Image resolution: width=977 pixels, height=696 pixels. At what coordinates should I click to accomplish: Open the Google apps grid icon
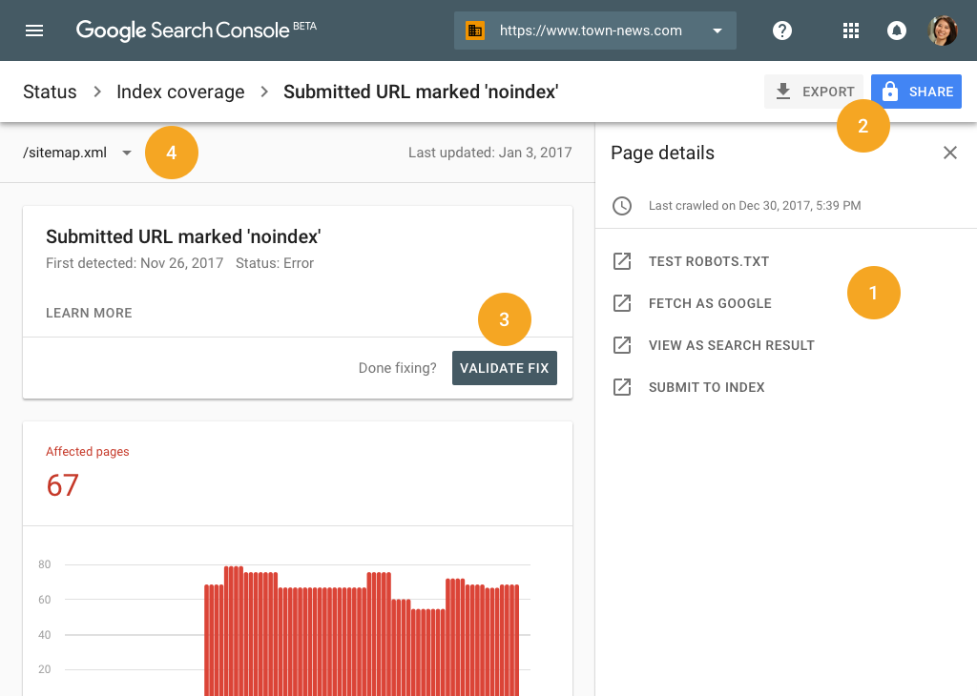(x=850, y=30)
